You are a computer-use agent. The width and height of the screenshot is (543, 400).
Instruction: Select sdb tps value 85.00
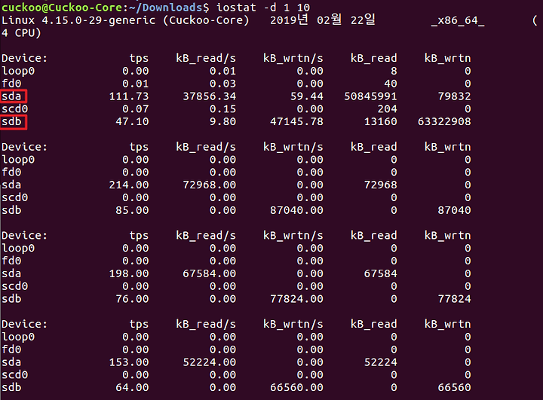pyautogui.click(x=132, y=210)
